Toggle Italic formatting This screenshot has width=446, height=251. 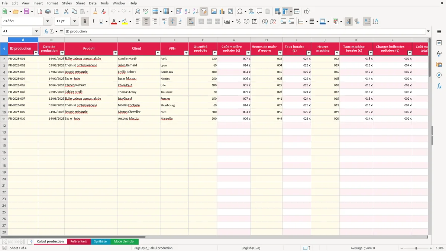click(93, 22)
